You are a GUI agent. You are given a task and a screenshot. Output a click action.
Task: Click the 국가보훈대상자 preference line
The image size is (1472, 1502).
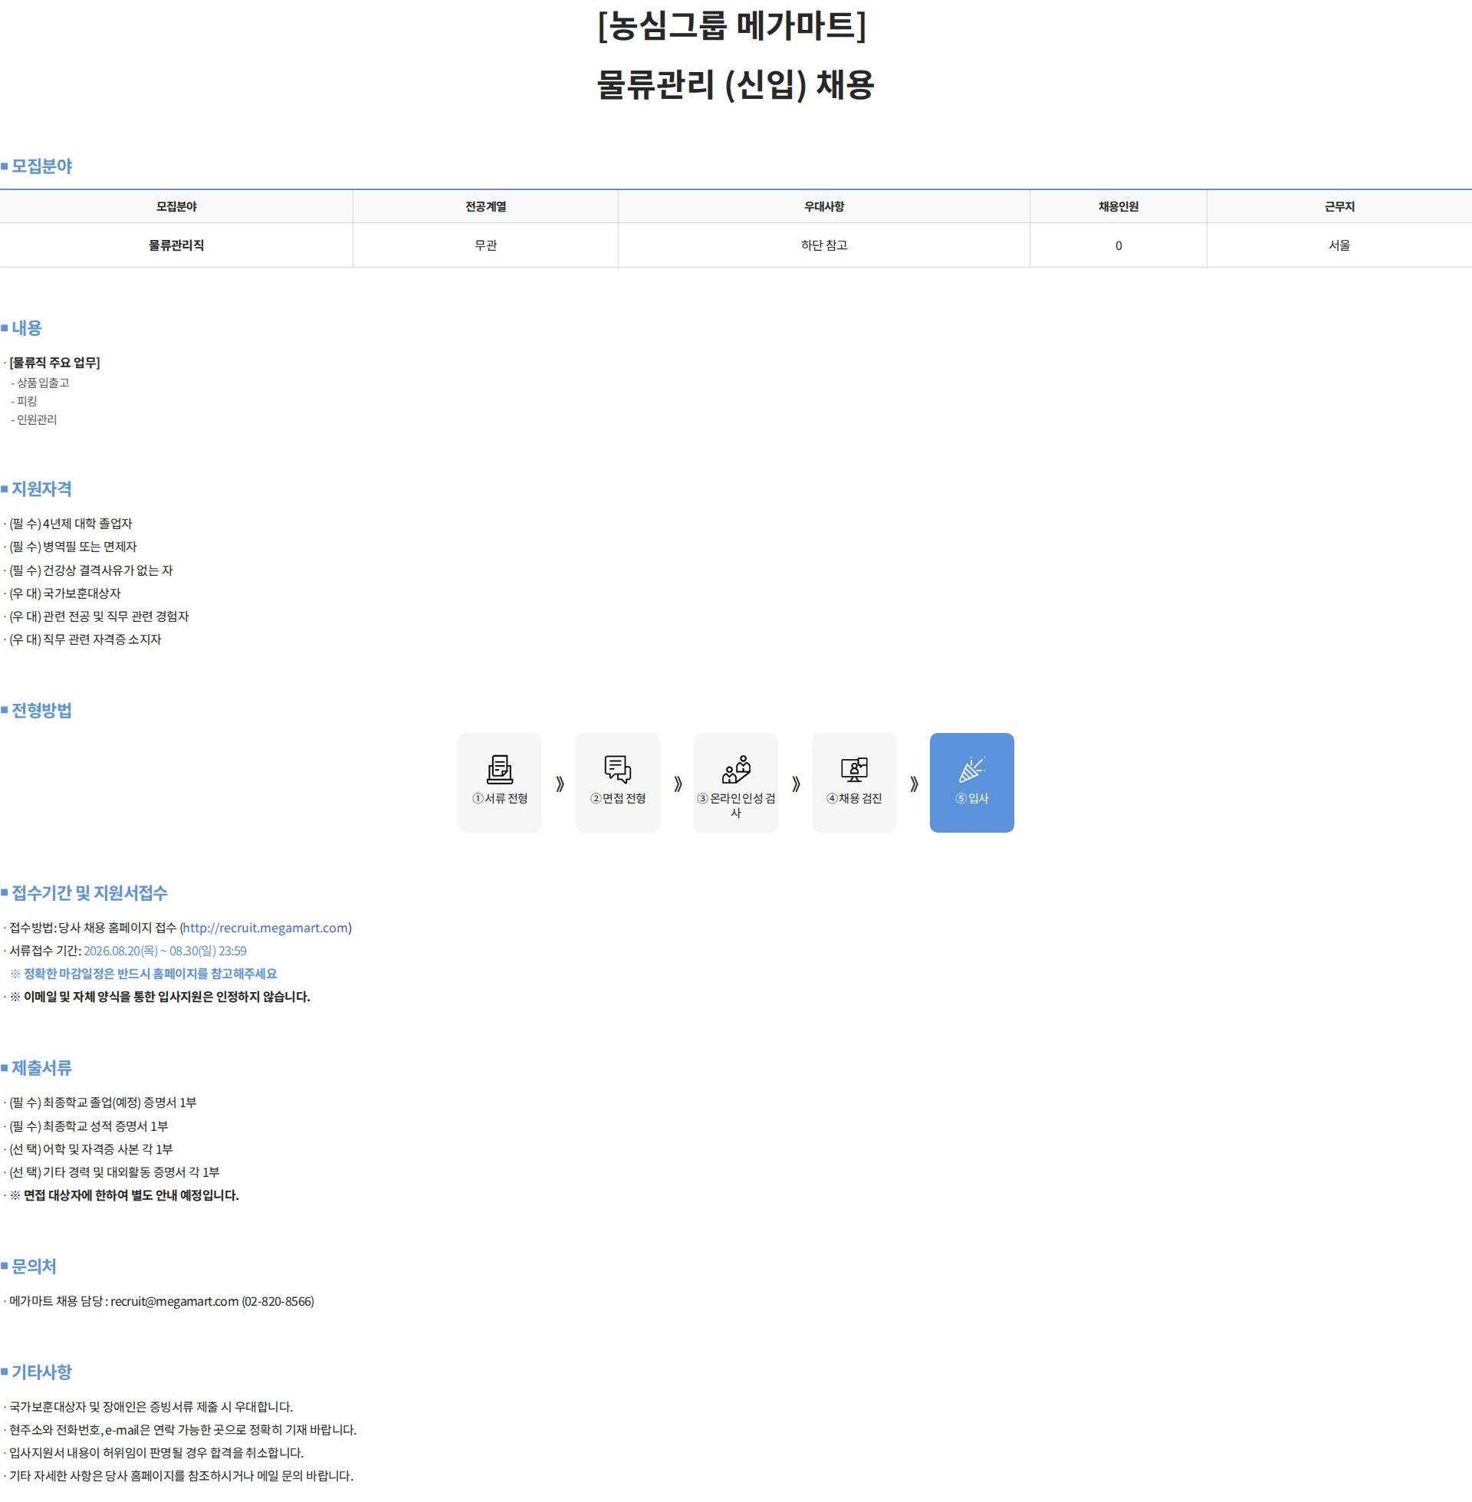coord(65,593)
